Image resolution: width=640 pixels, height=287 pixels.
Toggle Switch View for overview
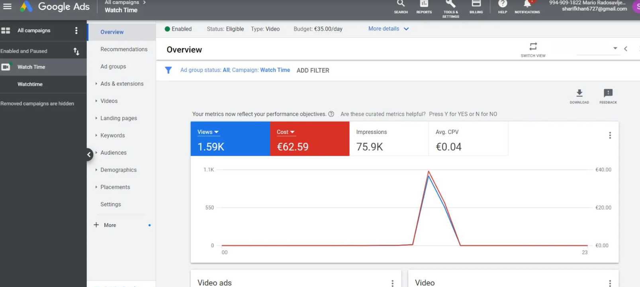[x=533, y=47]
